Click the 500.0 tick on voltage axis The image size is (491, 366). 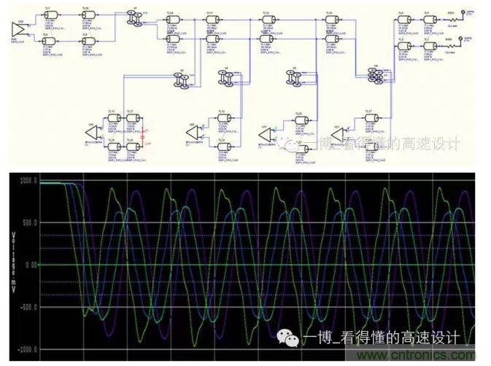(28, 222)
